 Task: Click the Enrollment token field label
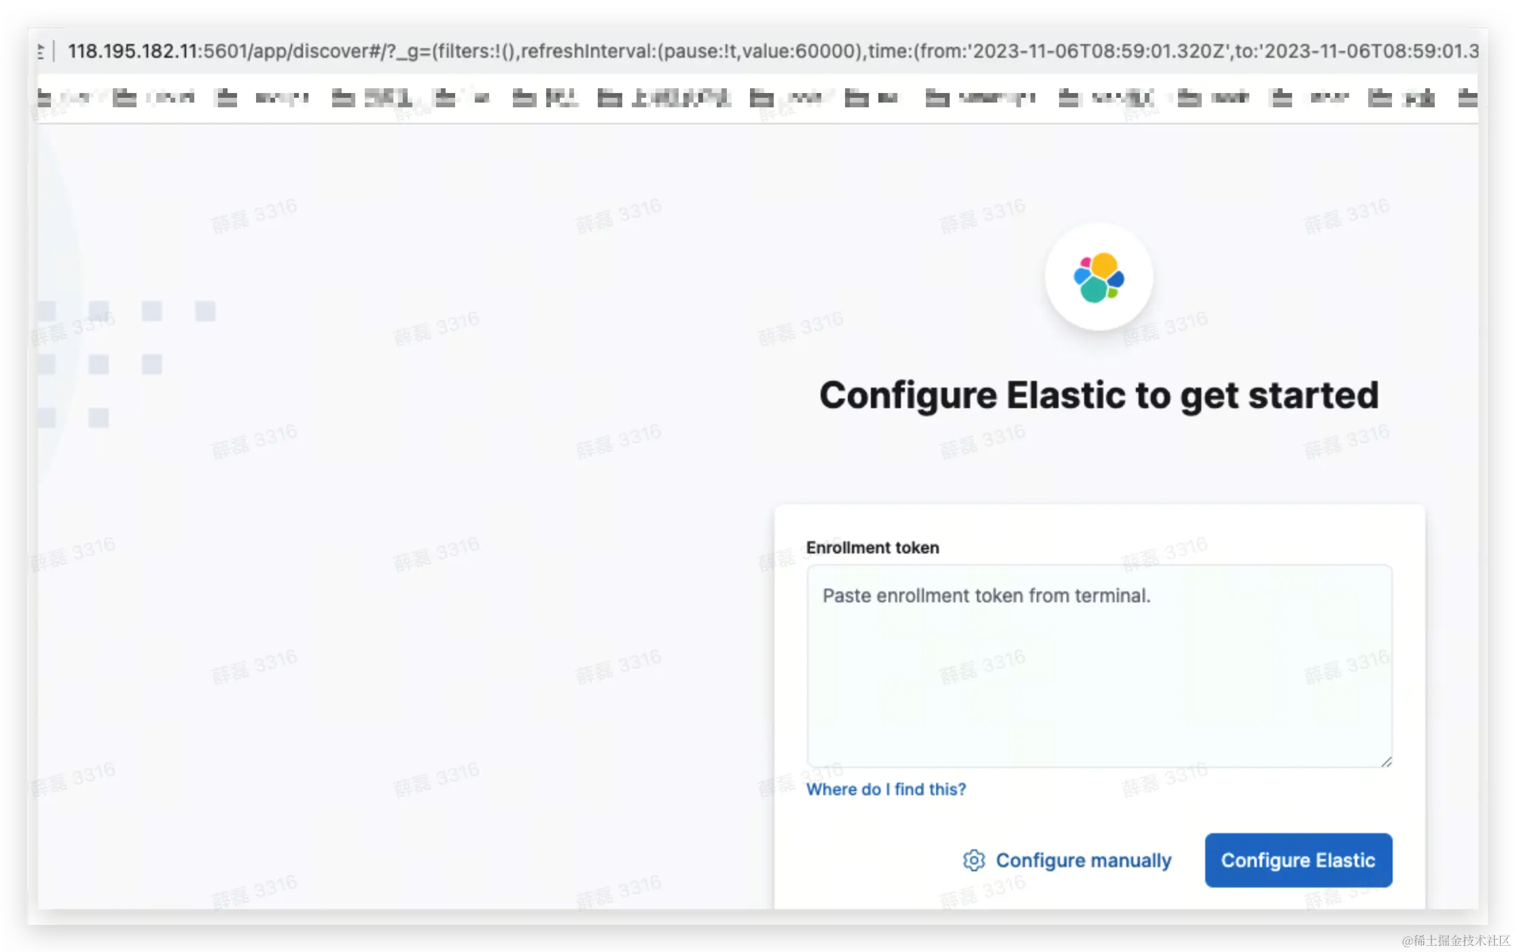(x=872, y=547)
